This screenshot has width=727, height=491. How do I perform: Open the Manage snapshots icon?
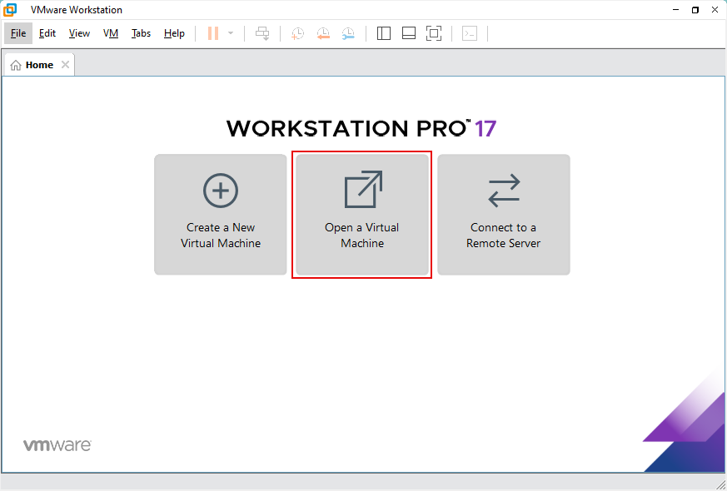[348, 33]
